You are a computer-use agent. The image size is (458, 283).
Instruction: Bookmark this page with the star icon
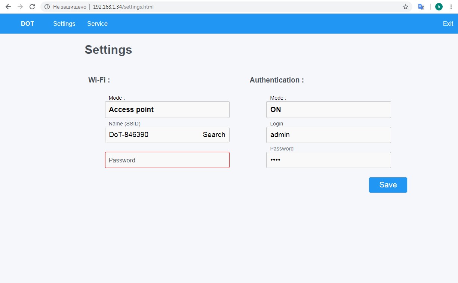(406, 7)
